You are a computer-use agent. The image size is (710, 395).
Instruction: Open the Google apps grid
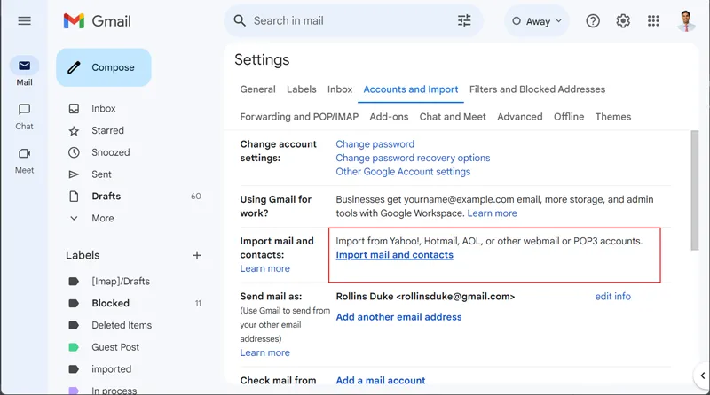[653, 21]
